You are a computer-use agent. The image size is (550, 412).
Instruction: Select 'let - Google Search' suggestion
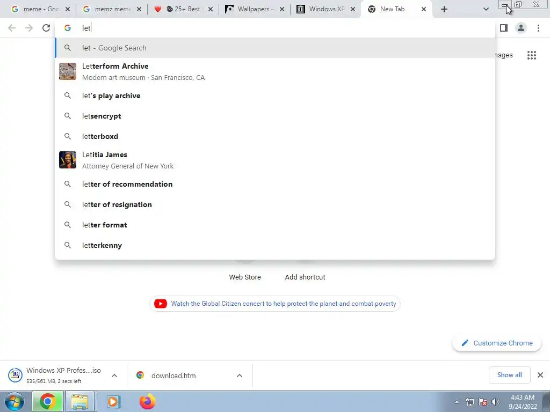click(275, 48)
